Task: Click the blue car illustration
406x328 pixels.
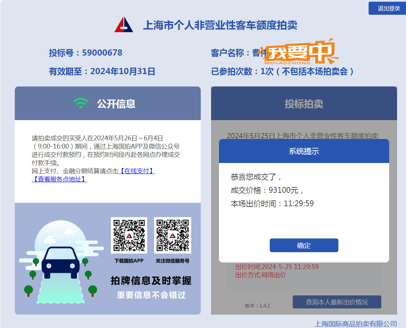Action: (x=60, y=262)
